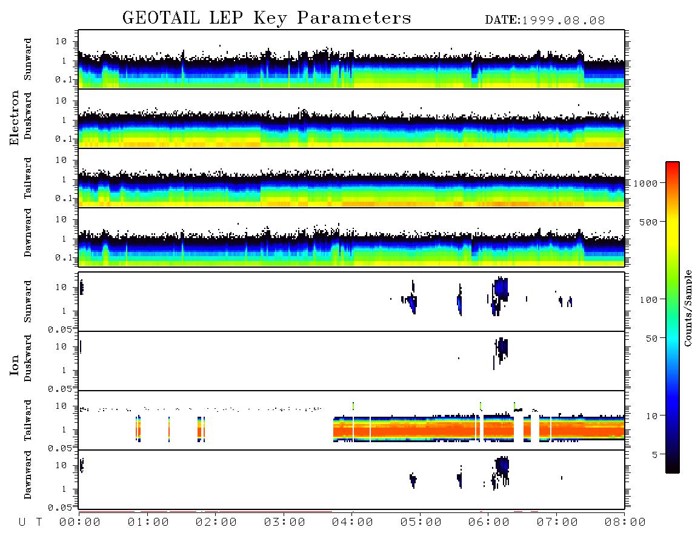Click the 1000 value on the color scale
The image size is (692, 533).
pos(646,183)
